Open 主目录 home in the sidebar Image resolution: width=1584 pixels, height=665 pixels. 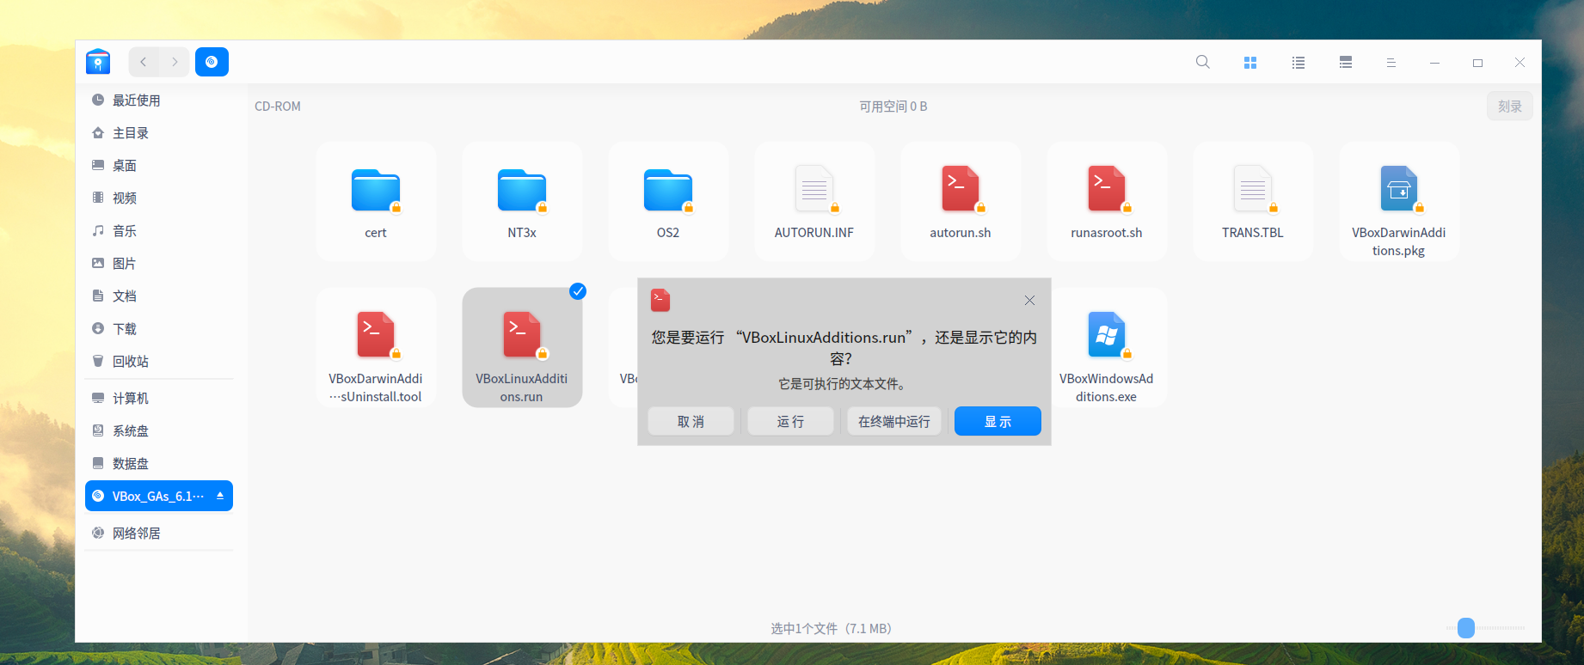pyautogui.click(x=159, y=133)
